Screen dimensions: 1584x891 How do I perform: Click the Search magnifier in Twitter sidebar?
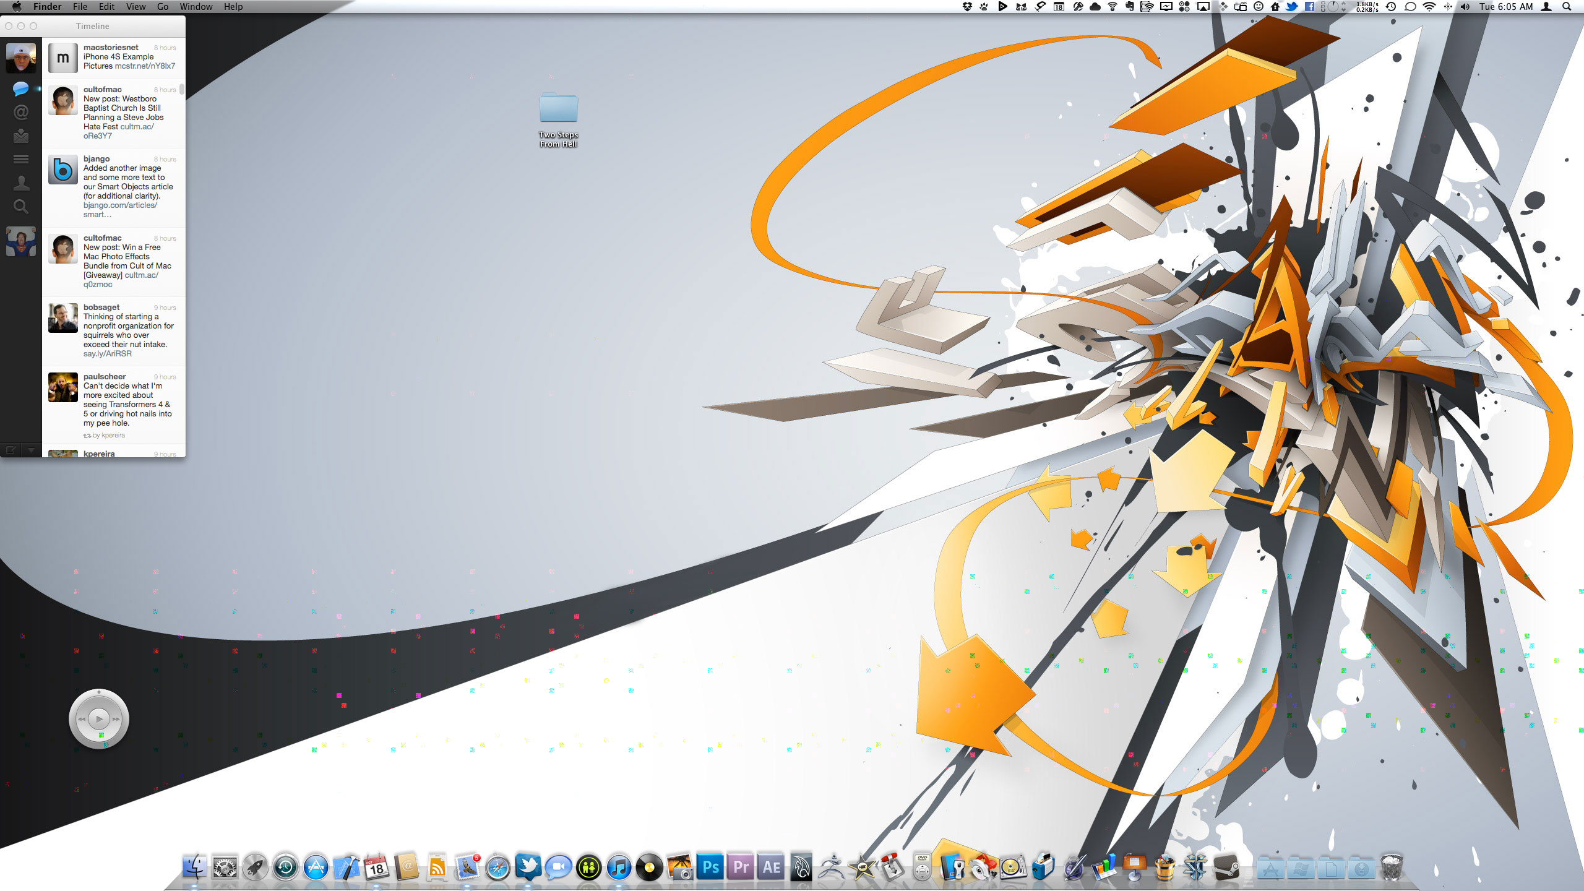coord(20,207)
